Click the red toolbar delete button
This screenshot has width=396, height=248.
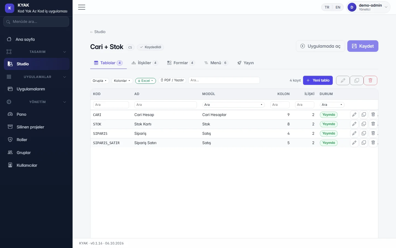click(370, 80)
